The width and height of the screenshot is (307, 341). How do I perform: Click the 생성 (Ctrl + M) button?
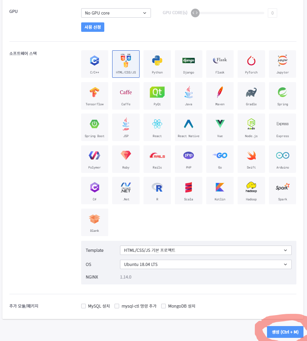point(285,332)
